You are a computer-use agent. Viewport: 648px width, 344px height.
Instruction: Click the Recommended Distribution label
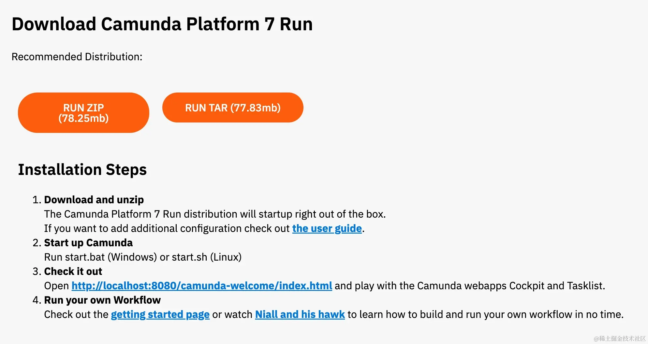77,57
